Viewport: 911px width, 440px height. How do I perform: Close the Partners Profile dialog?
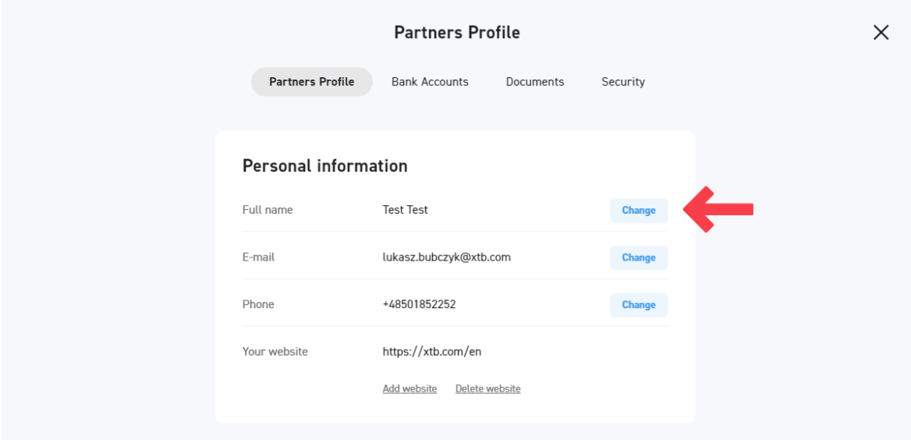(x=881, y=33)
